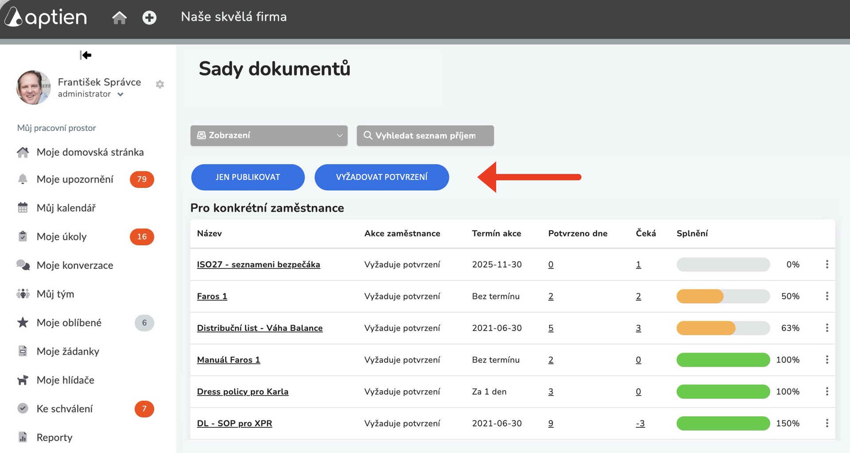
Task: Click waiting count 1 in ISO27 row
Action: coord(638,265)
